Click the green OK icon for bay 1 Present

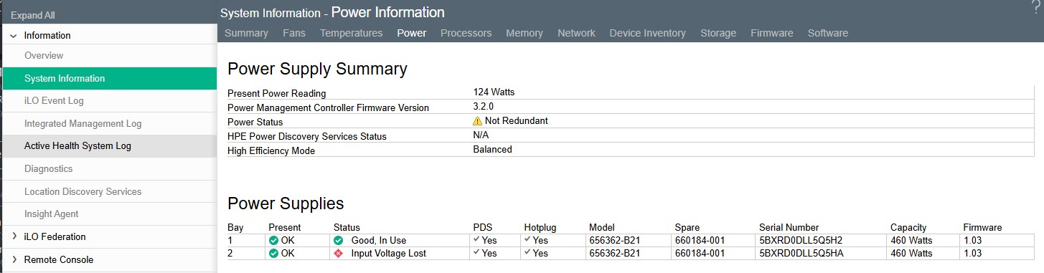coord(273,240)
